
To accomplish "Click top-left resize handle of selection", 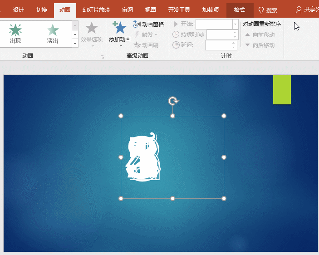I will 121,116.
